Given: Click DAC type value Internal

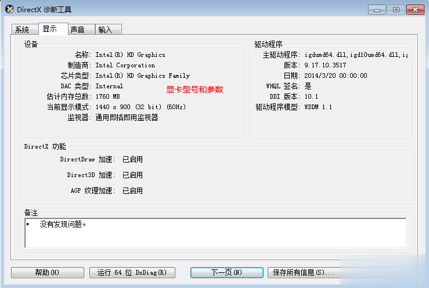Looking at the screenshot, I should 109,86.
